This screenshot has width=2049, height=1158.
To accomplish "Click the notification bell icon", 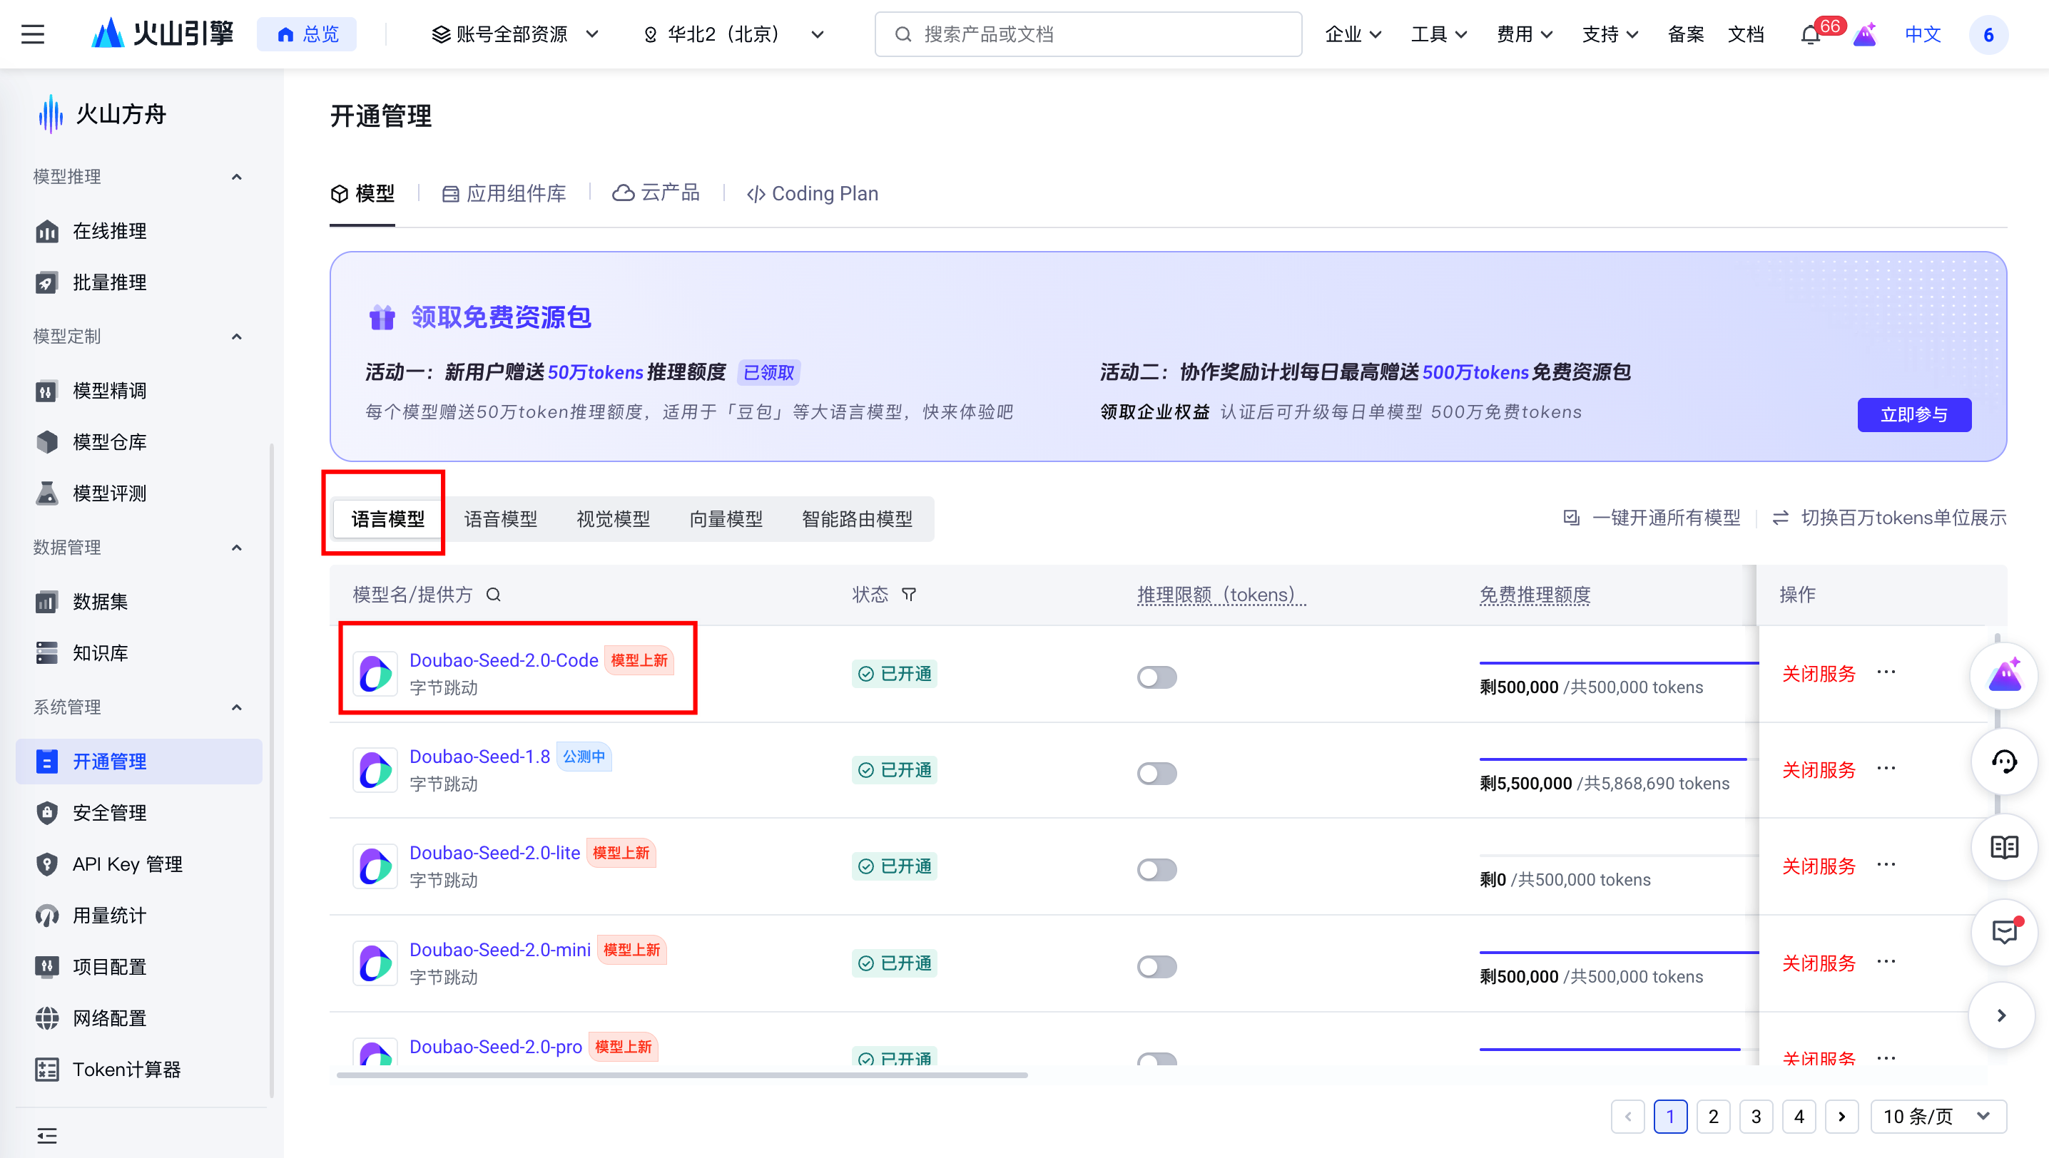I will tap(1810, 35).
